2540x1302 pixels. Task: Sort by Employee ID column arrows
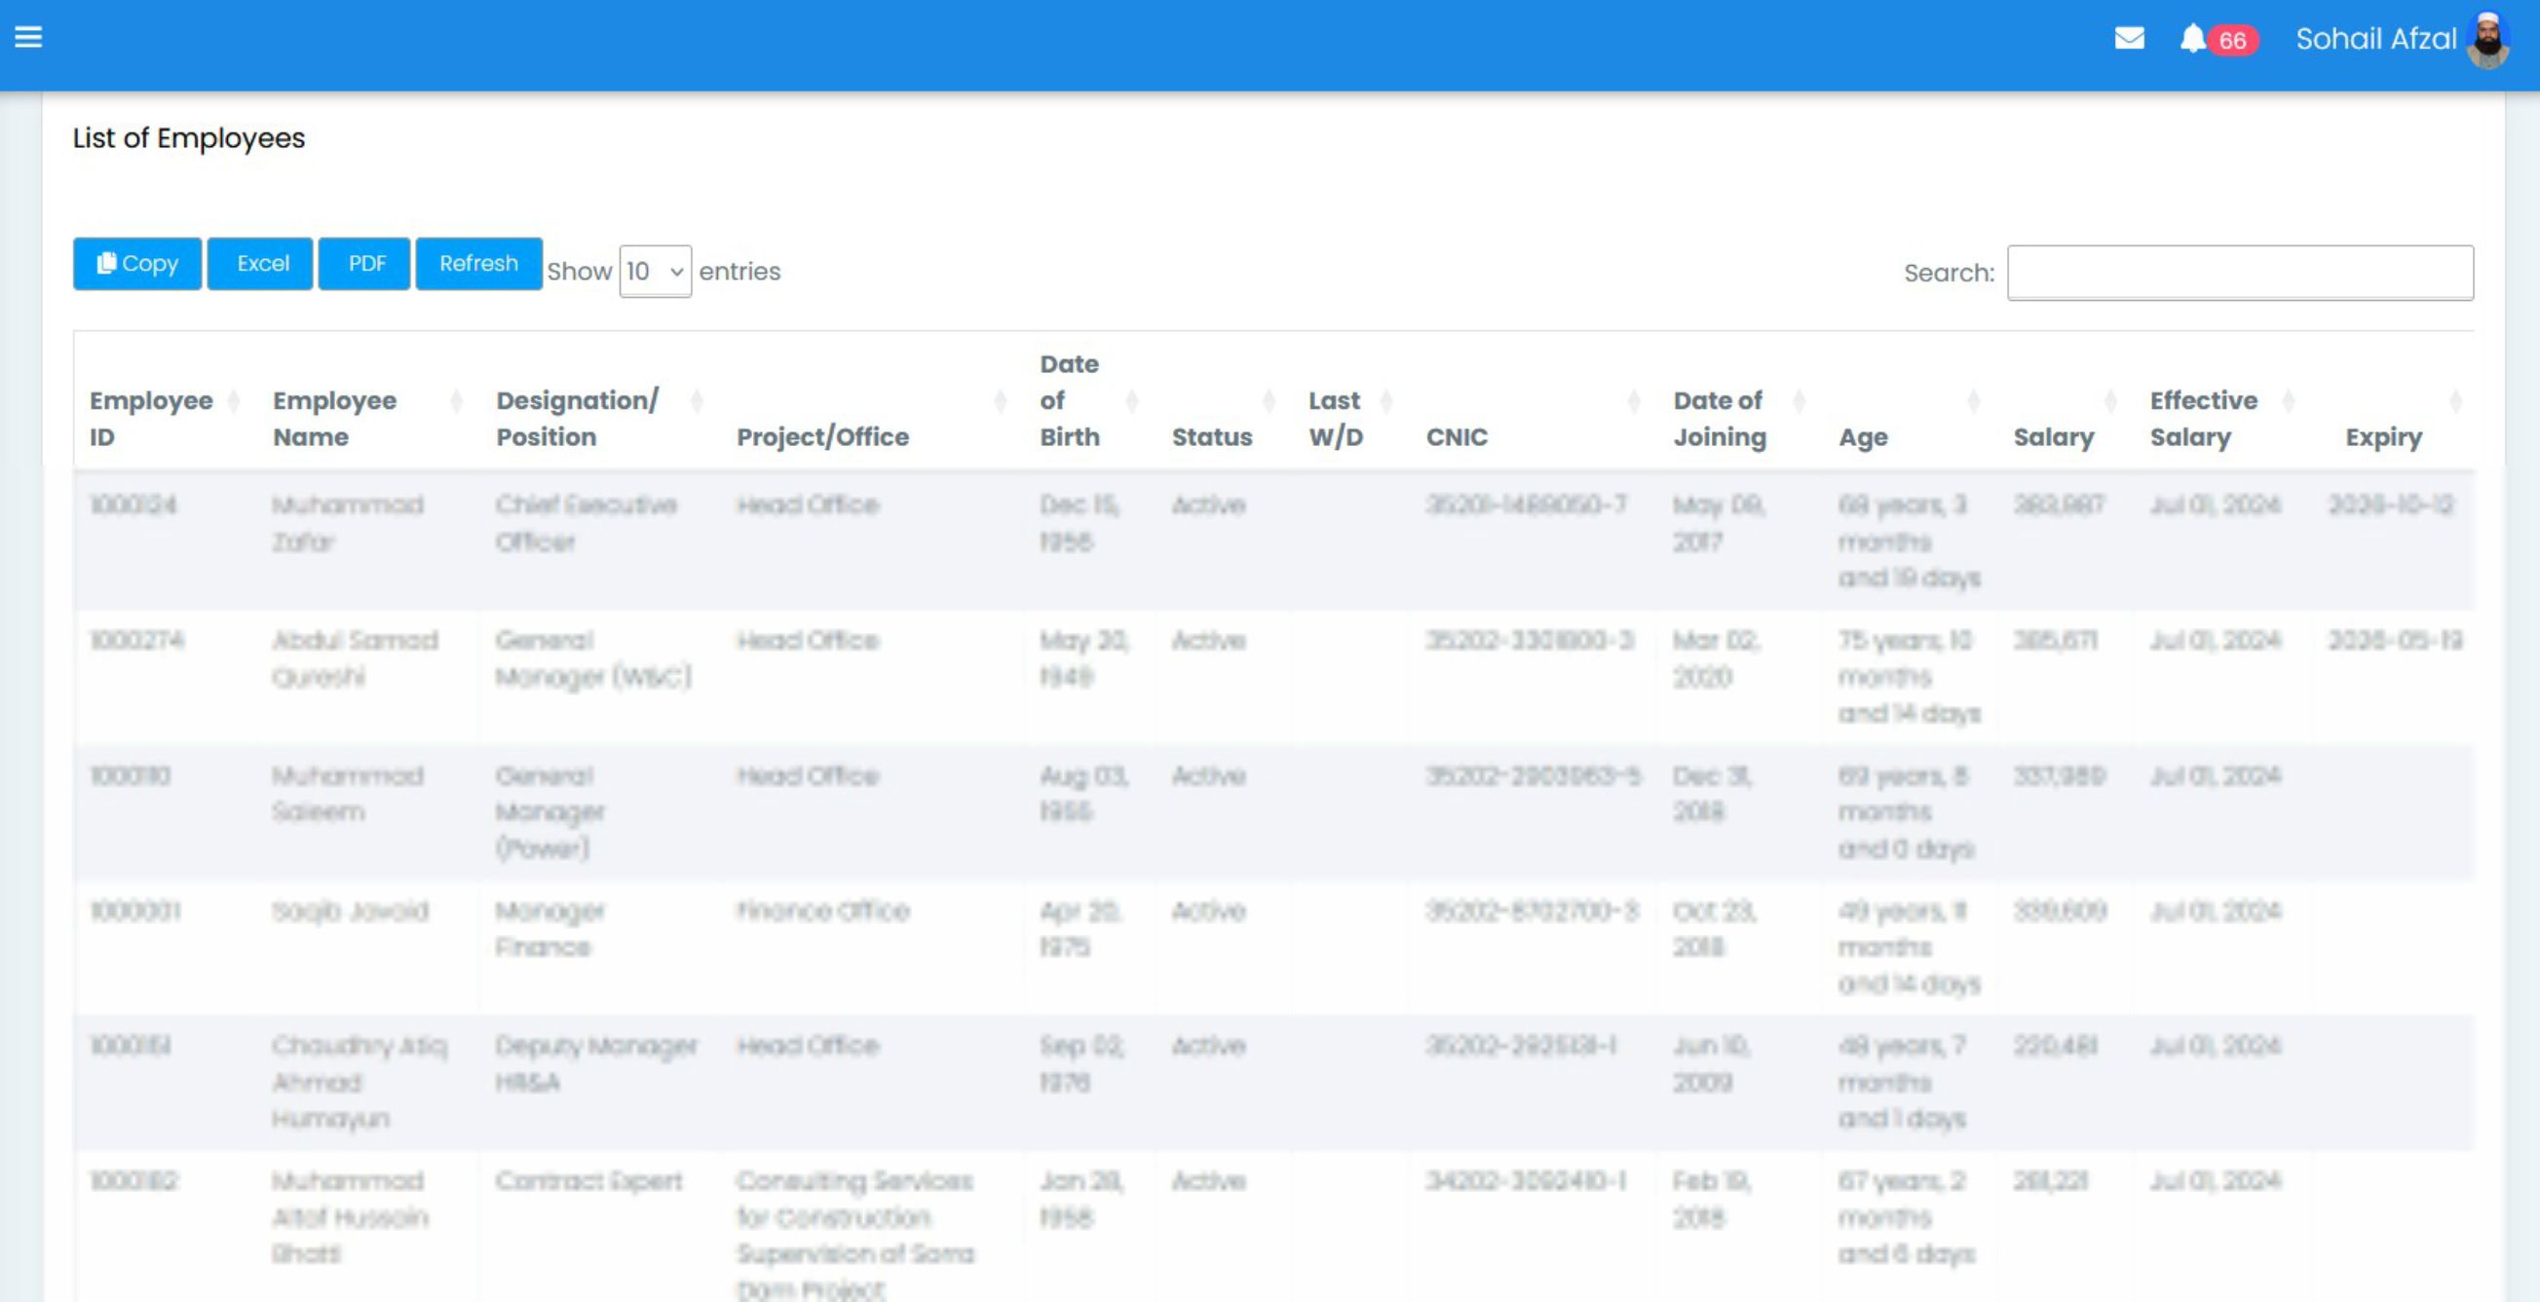pyautogui.click(x=234, y=401)
